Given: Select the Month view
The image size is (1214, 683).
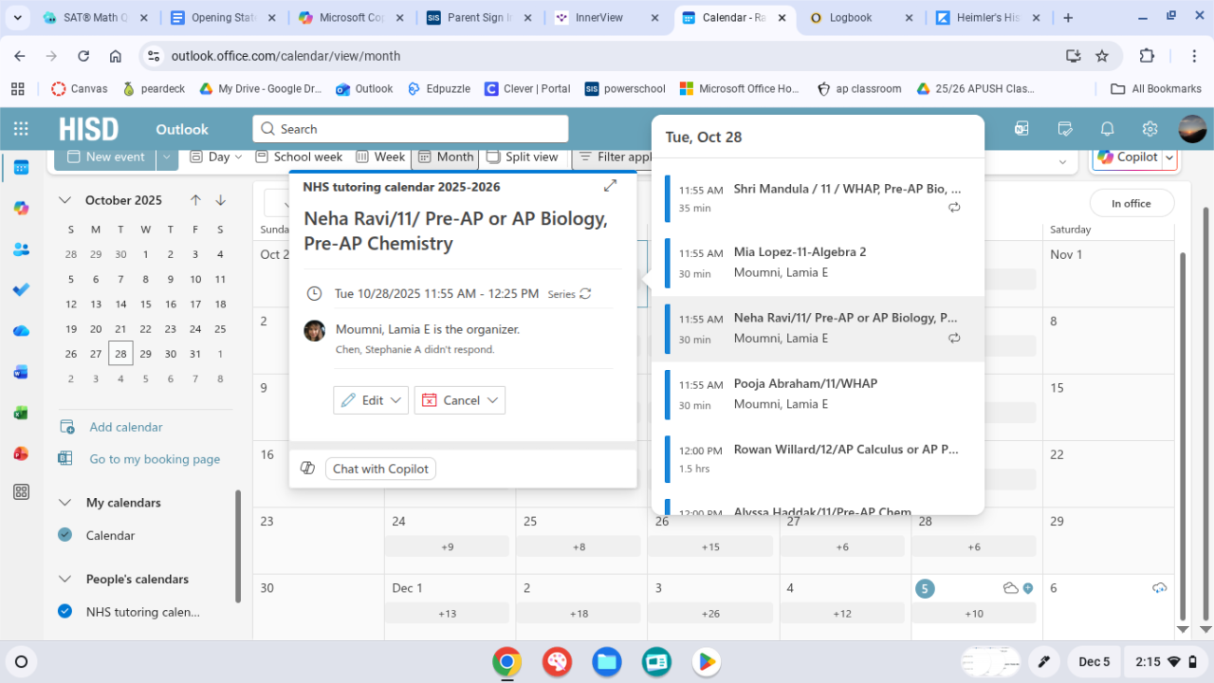Looking at the screenshot, I should point(446,157).
